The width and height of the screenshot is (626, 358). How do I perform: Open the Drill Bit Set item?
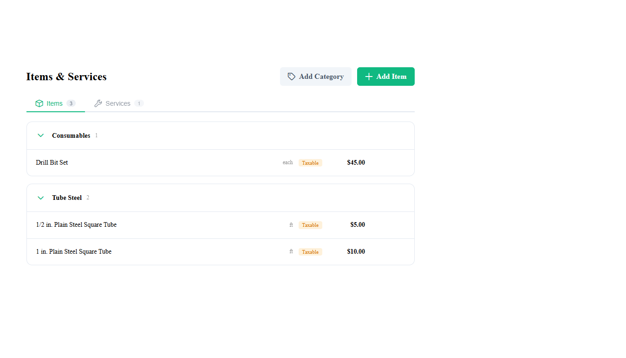(x=221, y=163)
